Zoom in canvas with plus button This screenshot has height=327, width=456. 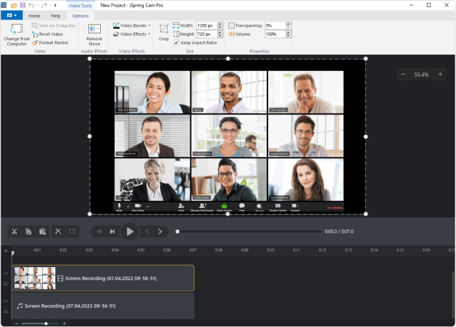[440, 74]
